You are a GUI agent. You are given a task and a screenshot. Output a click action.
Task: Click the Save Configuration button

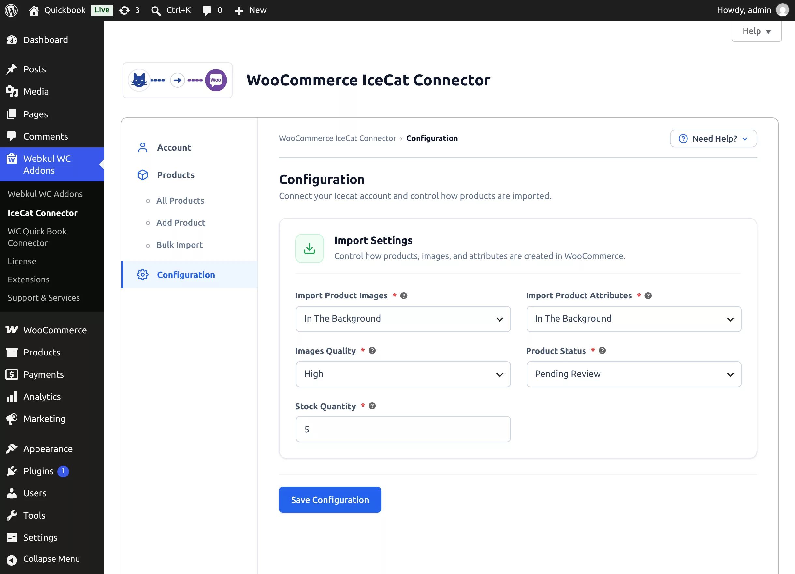(x=330, y=500)
